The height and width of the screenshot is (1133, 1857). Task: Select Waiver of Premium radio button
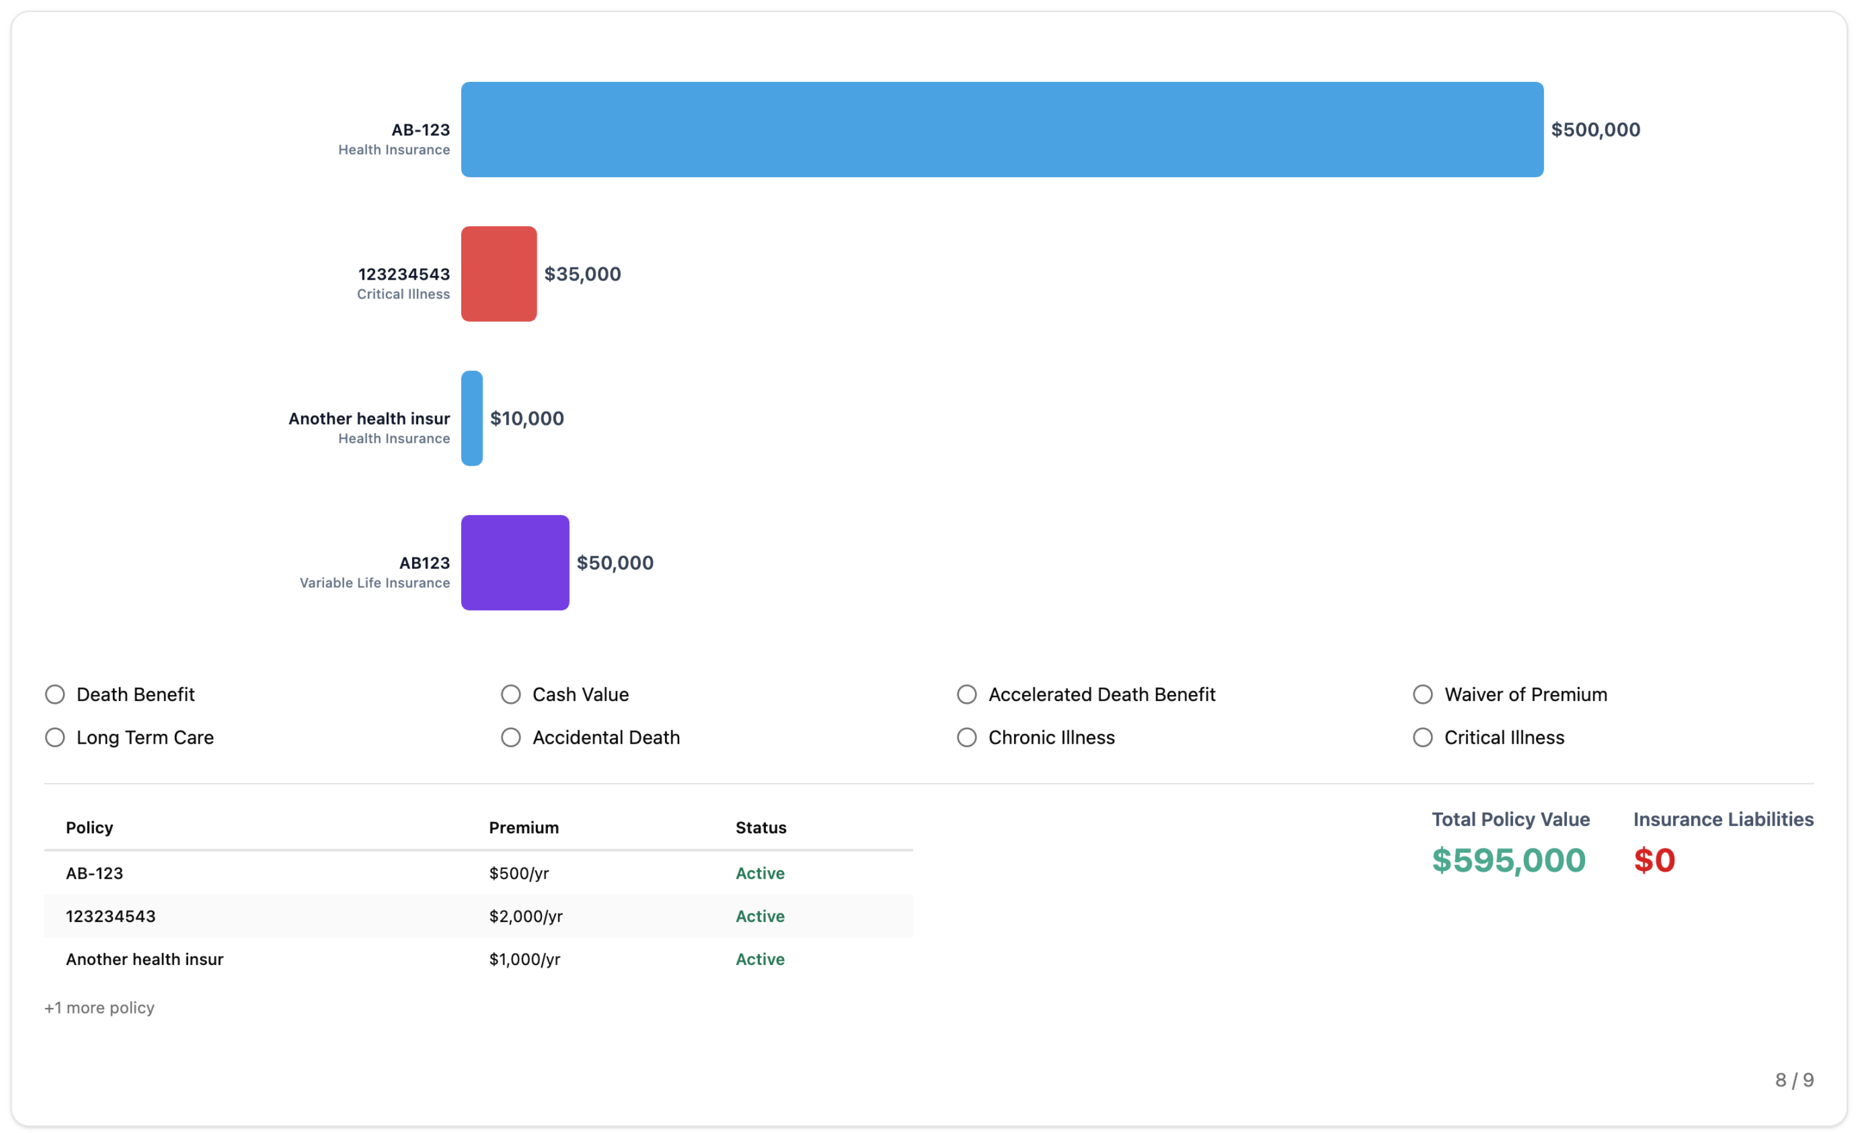(1423, 694)
